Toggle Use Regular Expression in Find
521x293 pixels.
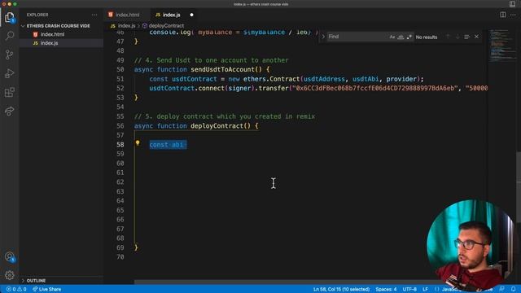click(409, 37)
